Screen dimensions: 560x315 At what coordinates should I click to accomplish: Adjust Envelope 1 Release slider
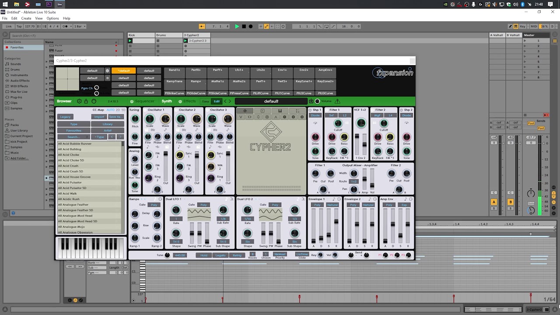[x=336, y=225]
